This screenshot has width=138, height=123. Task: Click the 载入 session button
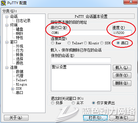[x=122, y=68]
